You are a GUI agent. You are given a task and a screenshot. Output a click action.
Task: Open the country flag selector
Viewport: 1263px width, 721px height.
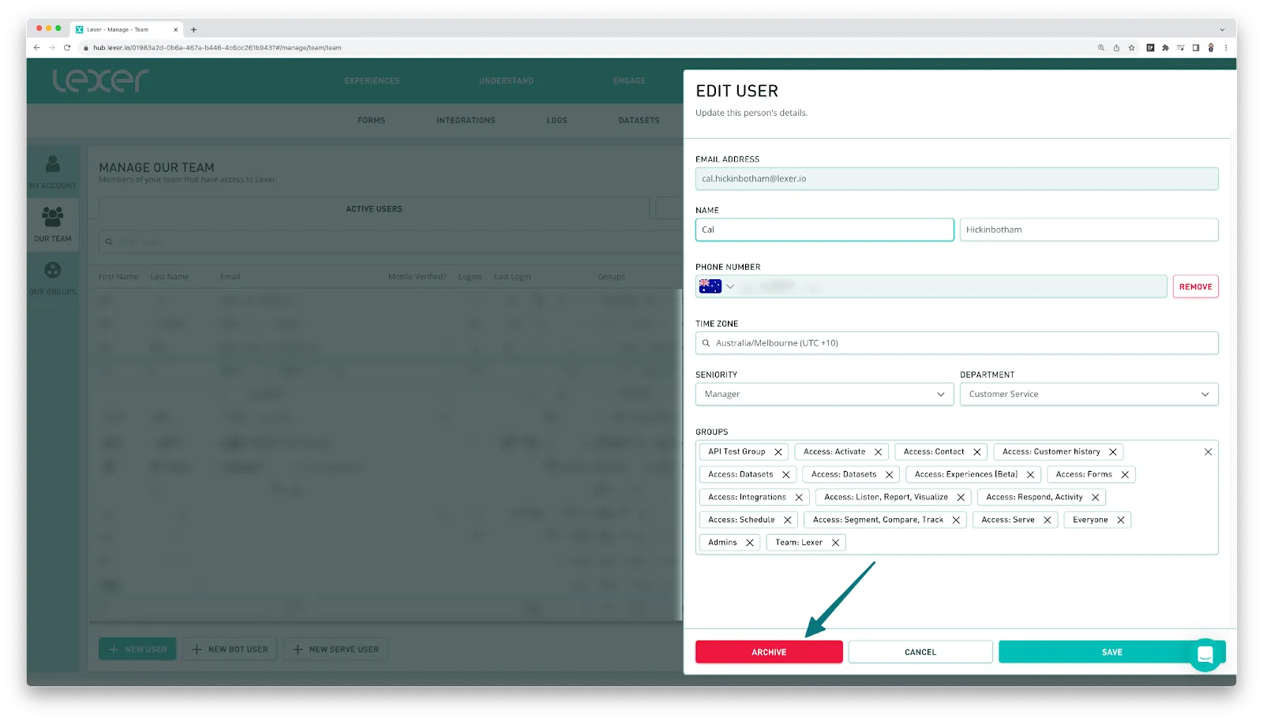click(717, 286)
